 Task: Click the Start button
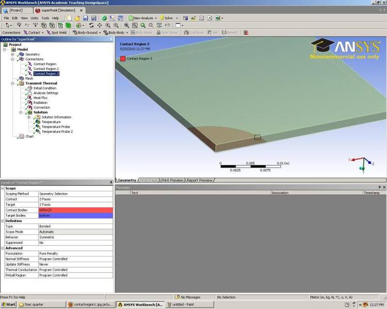(x=8, y=304)
